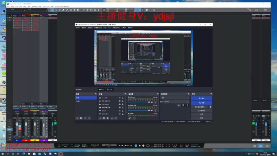Open the transitions three-dot options menu
This screenshot has width=277, height=156.
187,105
